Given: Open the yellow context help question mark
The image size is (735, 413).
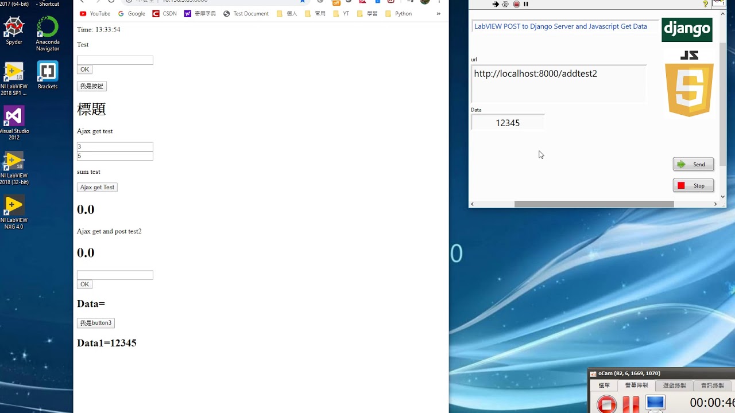Looking at the screenshot, I should pyautogui.click(x=706, y=4).
